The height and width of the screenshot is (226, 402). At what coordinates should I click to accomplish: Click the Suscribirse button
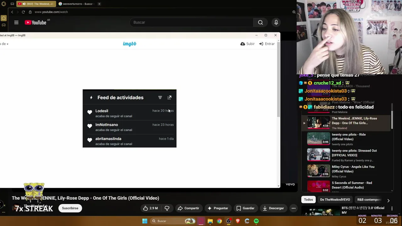point(70,208)
